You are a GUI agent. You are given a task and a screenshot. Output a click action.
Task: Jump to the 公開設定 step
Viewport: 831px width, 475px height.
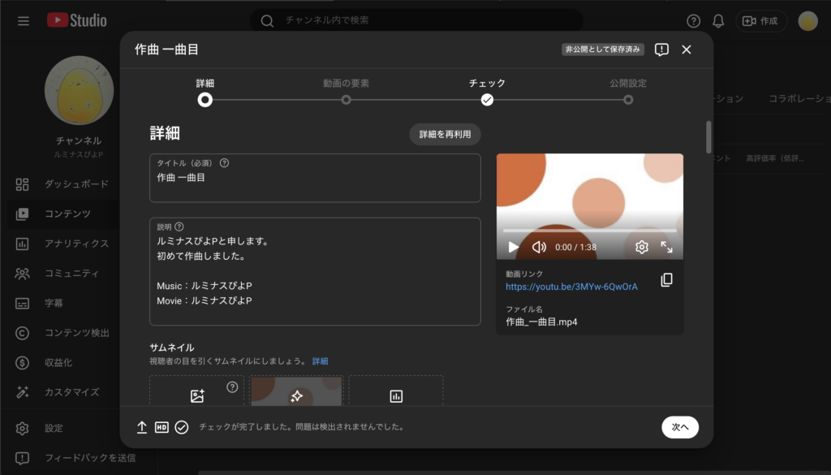(x=628, y=99)
